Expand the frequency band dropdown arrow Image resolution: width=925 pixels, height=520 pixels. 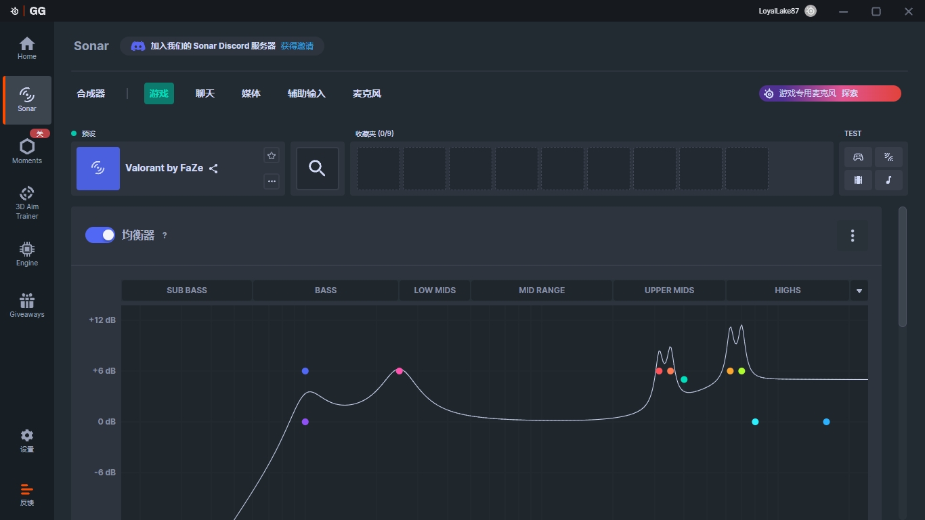[859, 290]
